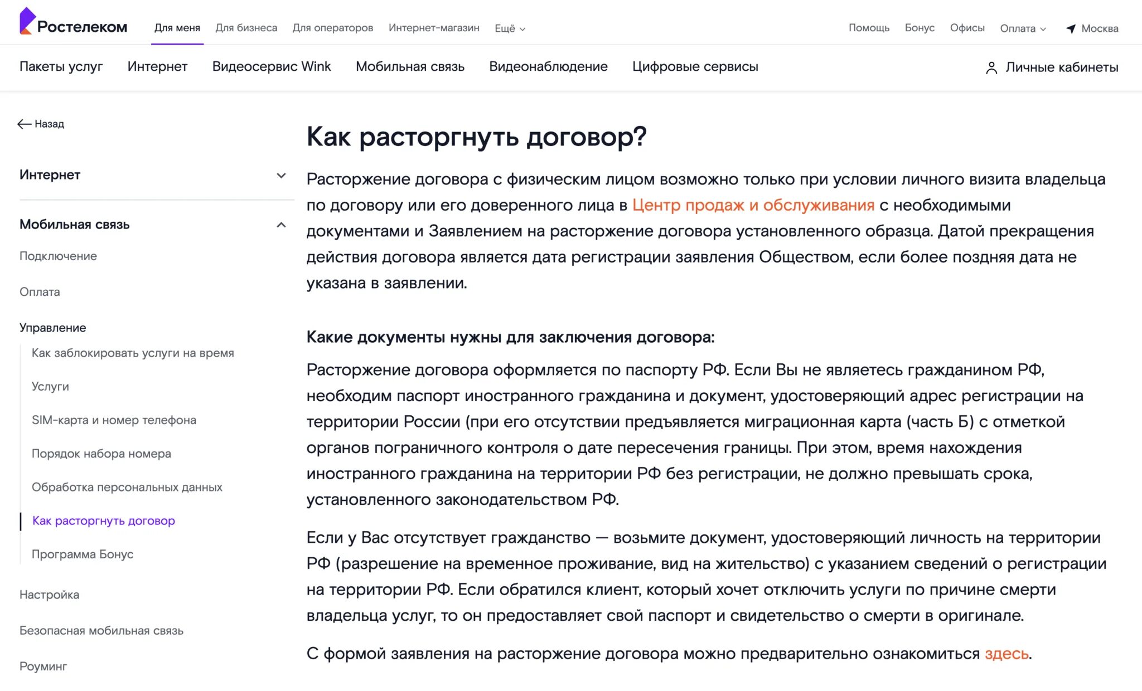1142x691 pixels.
Task: Click the Помощь link in the header
Action: pos(869,28)
